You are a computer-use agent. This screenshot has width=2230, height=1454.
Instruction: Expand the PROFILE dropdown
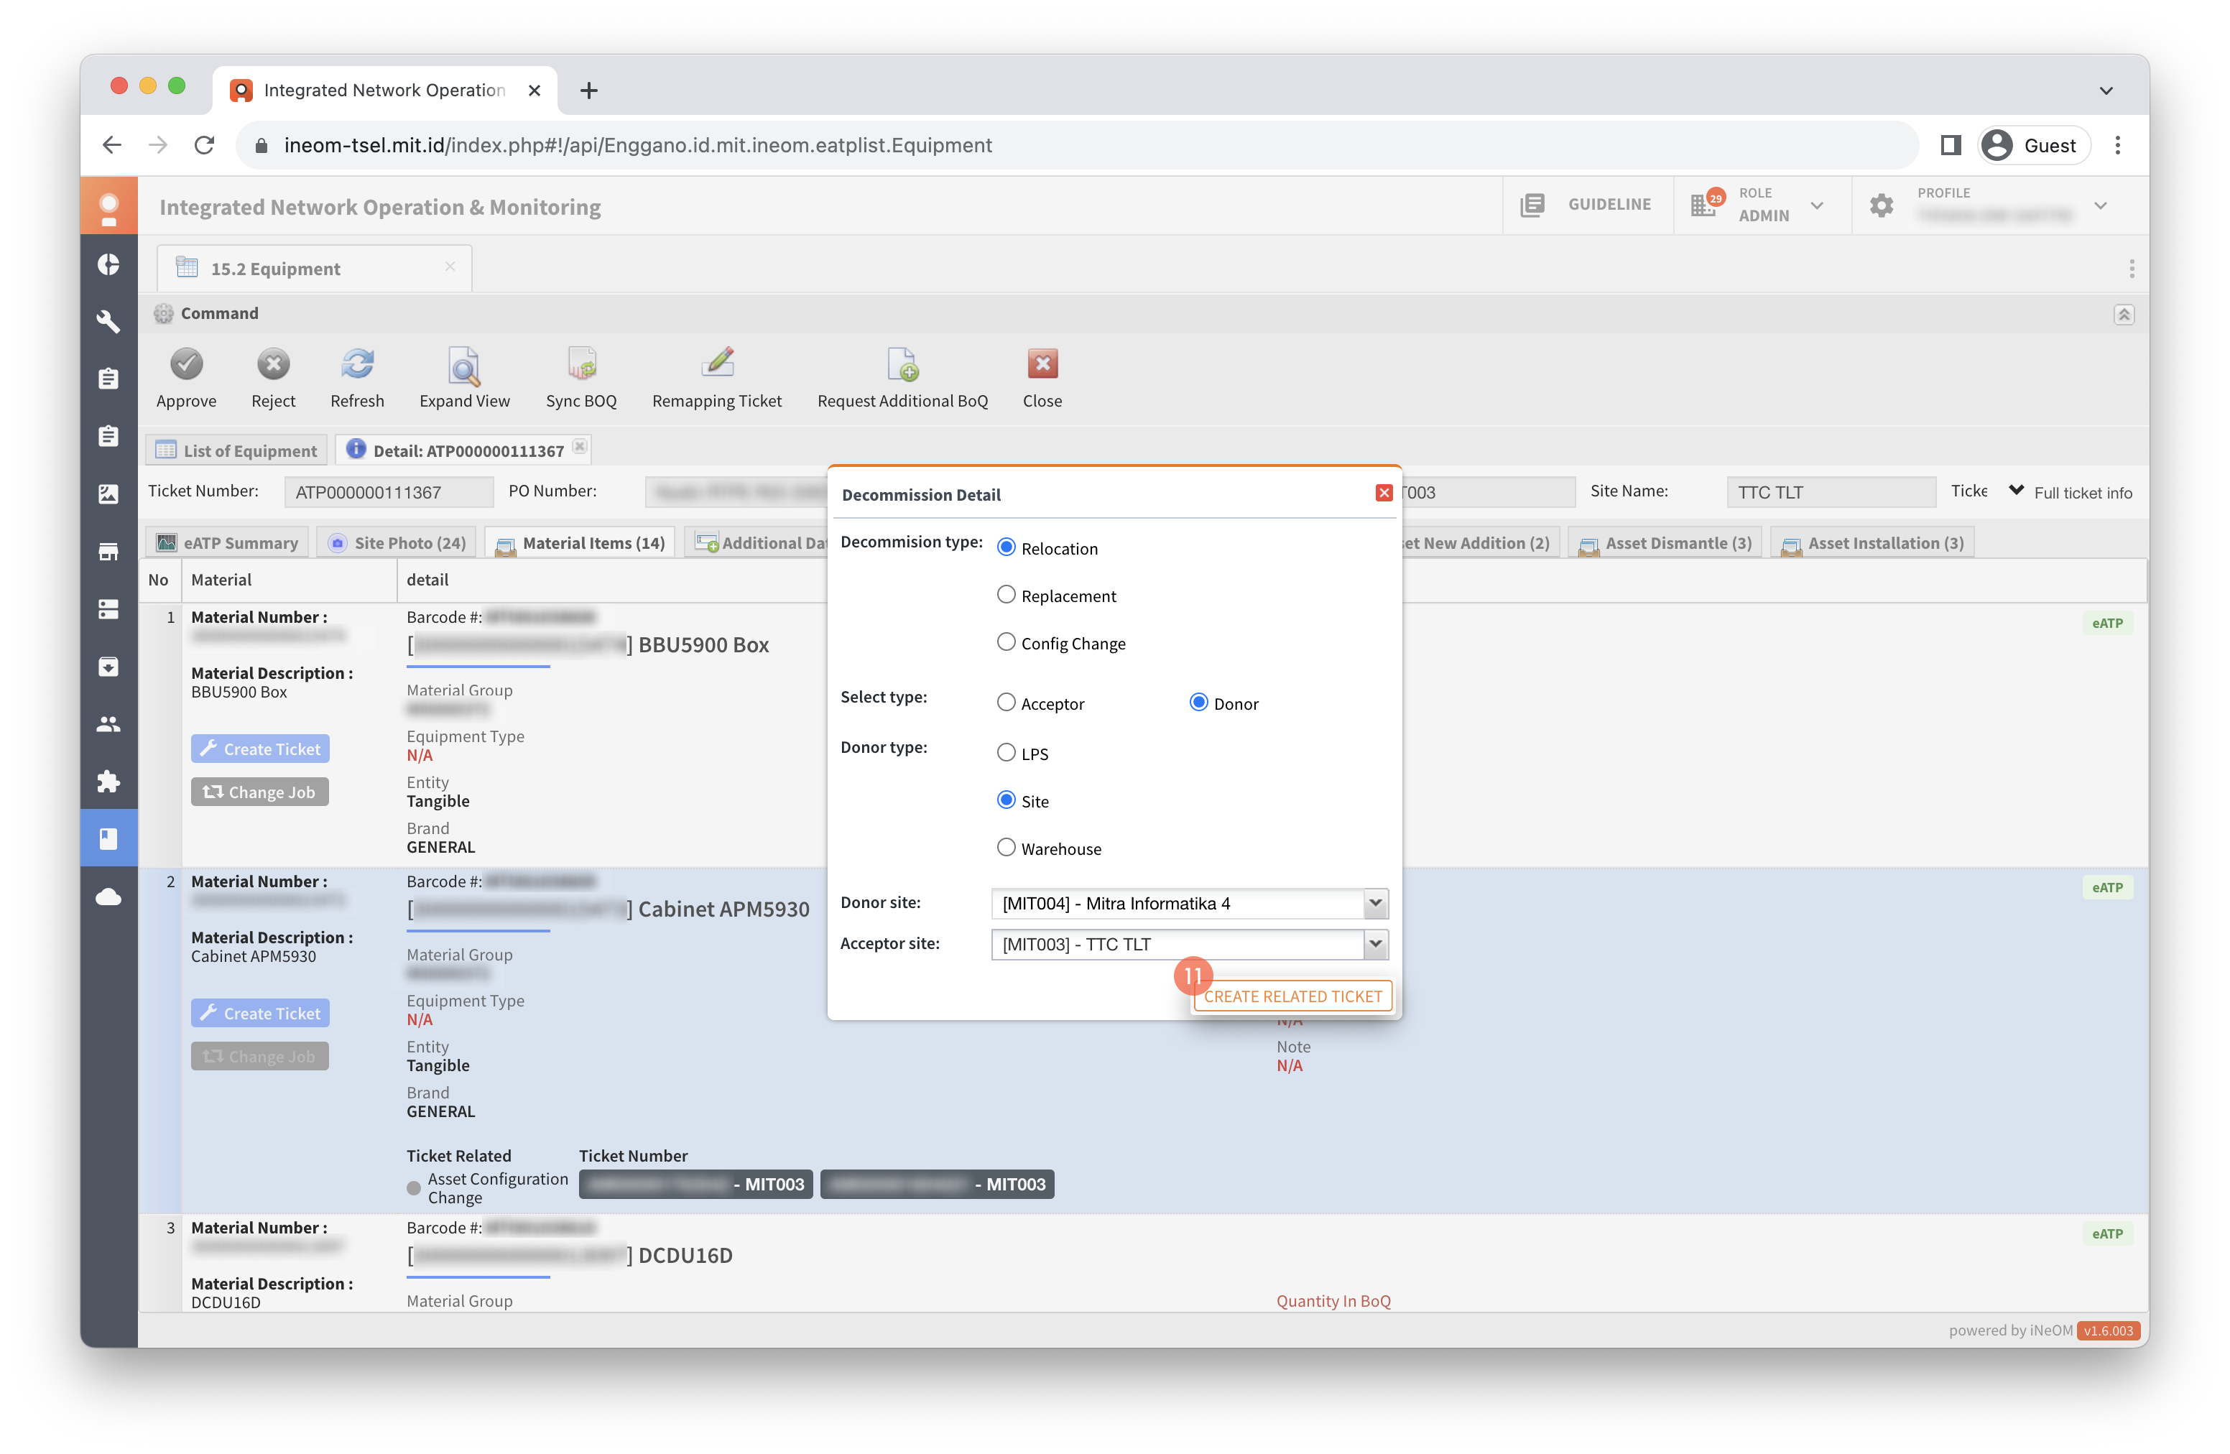click(2101, 205)
